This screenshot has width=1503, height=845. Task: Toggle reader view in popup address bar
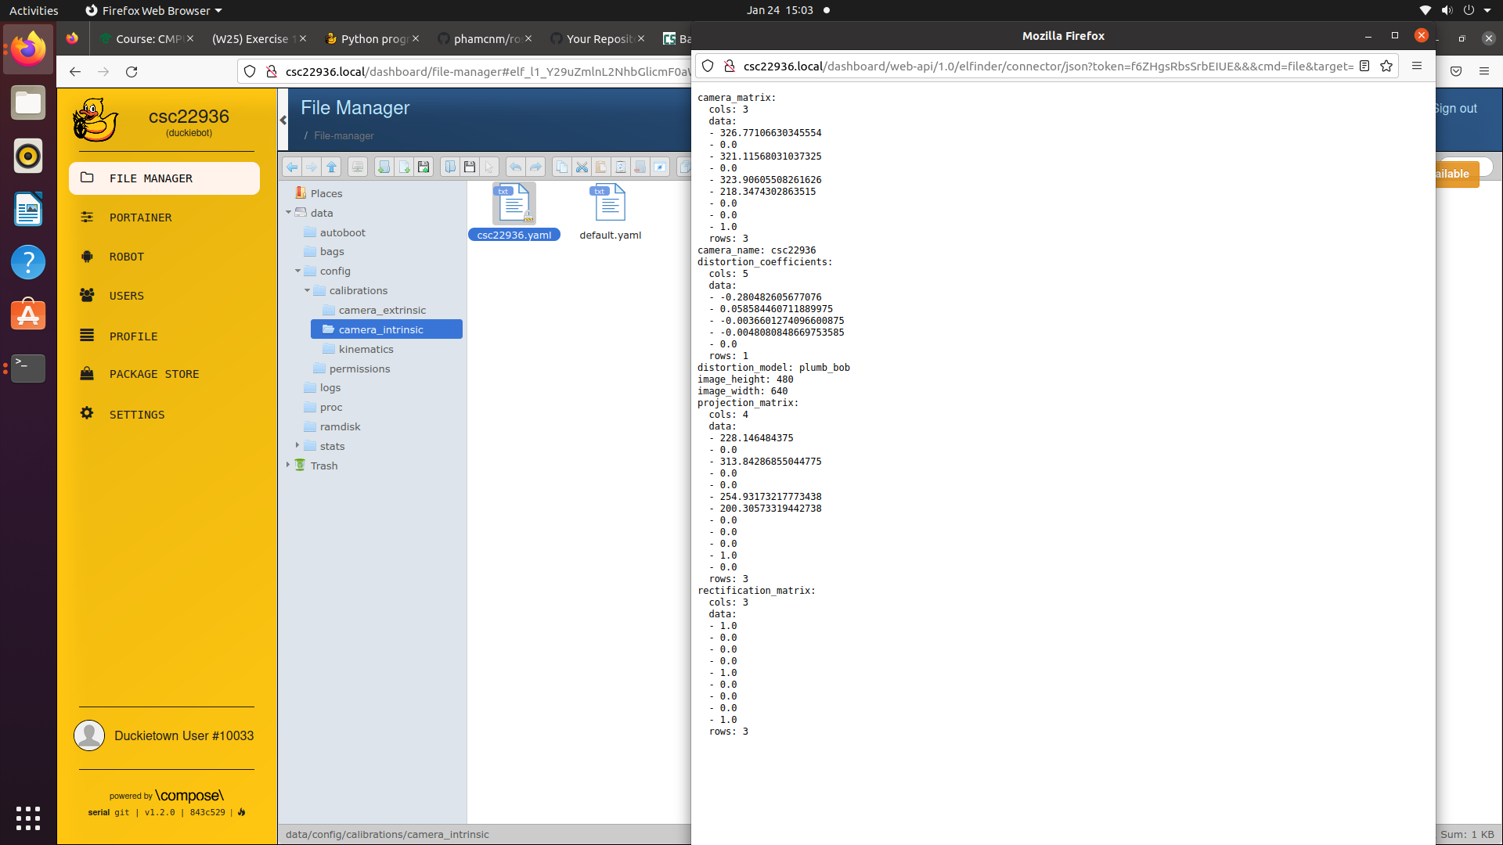(1364, 67)
